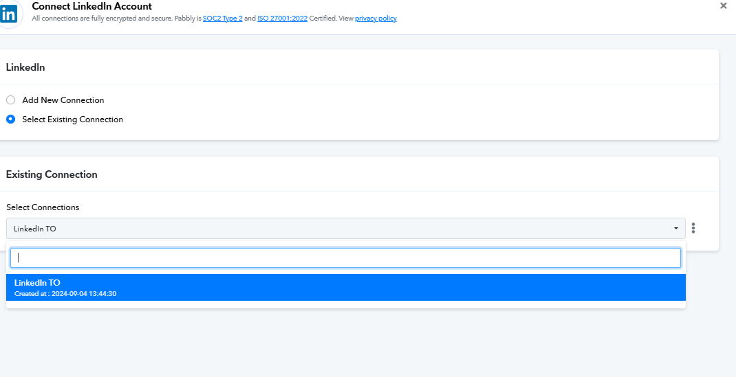This screenshot has width=736, height=377.
Task: Click the Select Connections label
Action: [43, 207]
